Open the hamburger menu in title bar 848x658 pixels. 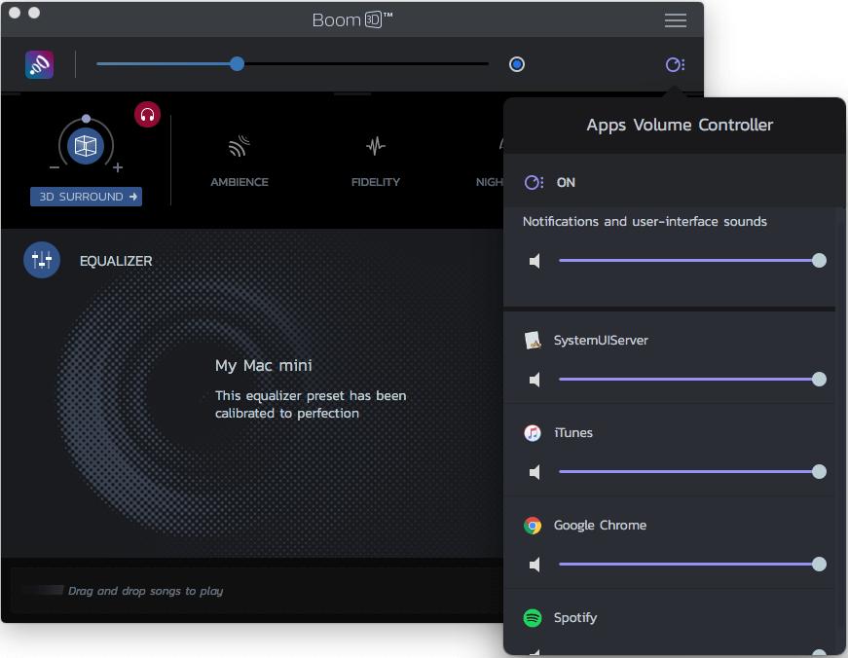675,20
